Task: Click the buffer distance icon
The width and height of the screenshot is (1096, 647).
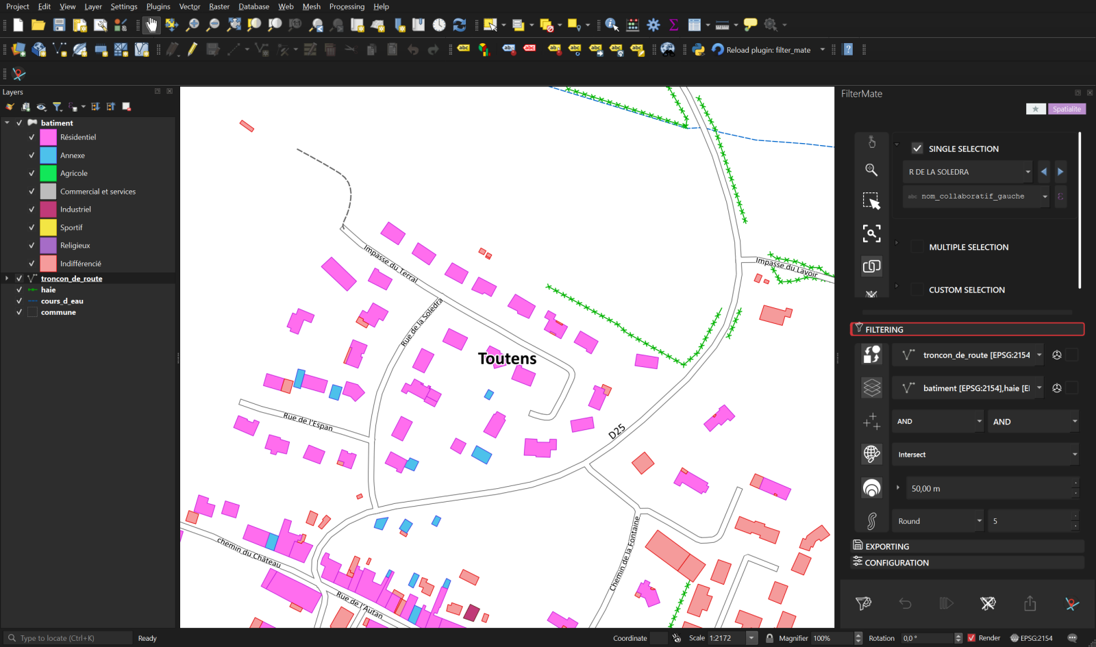Action: coord(871,488)
